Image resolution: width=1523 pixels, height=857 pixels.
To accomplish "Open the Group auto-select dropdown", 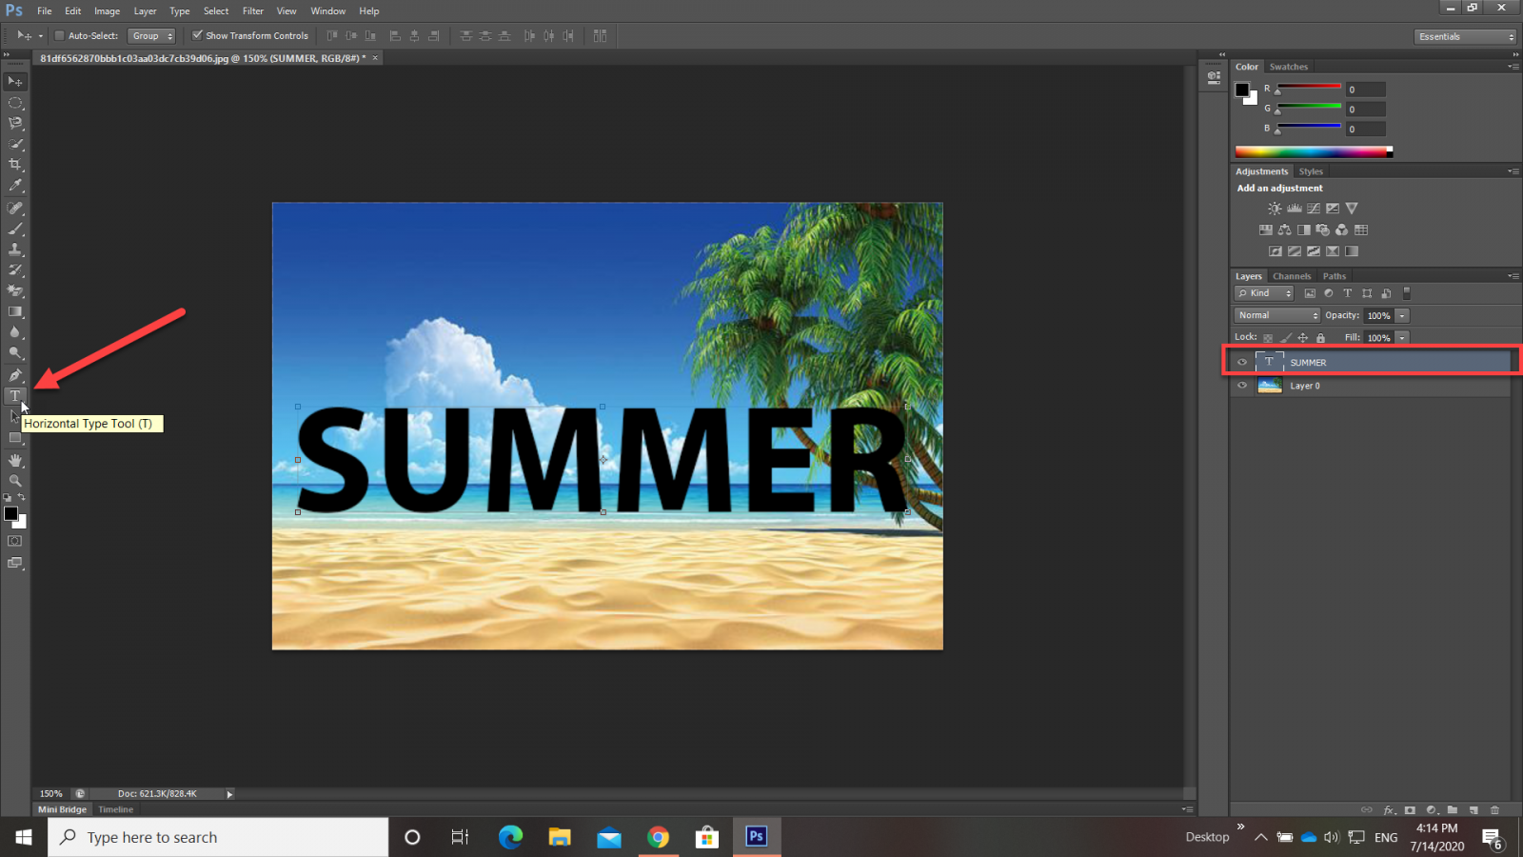I will pyautogui.click(x=152, y=36).
